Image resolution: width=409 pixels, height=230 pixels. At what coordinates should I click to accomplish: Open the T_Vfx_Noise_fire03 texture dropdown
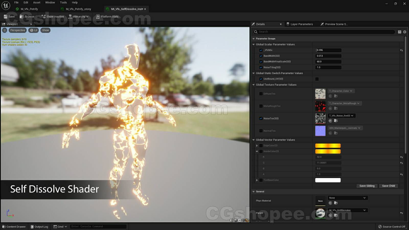tap(342, 116)
